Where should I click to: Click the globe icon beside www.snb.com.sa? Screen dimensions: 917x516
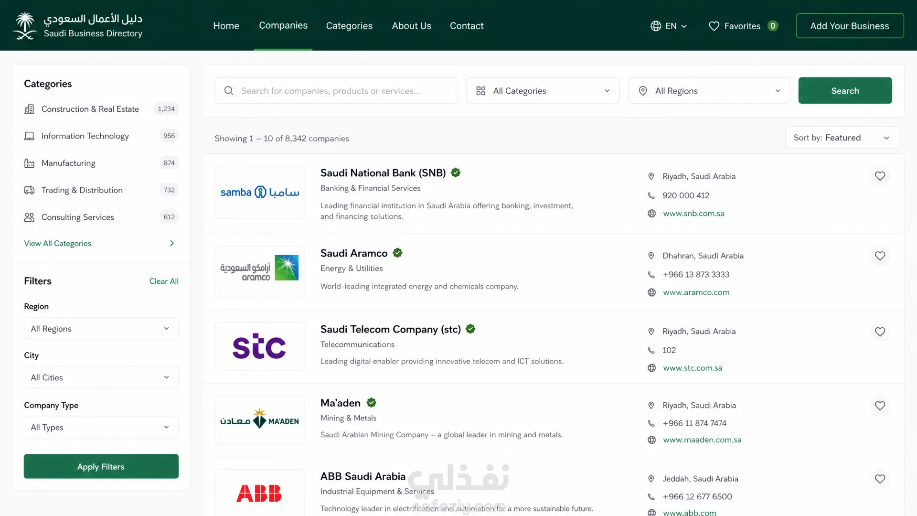(651, 214)
